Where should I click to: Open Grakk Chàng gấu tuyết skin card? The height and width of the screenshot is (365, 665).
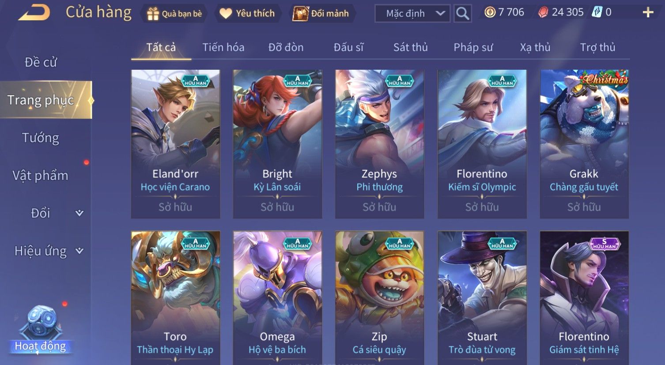click(584, 144)
